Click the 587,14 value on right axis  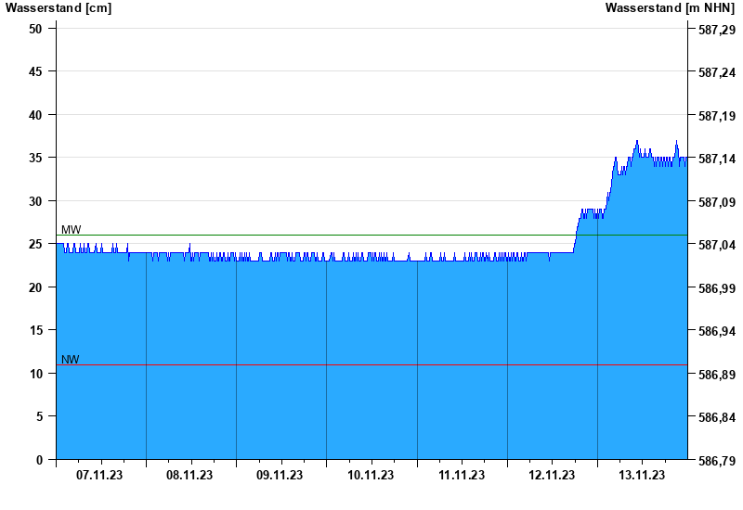coord(717,159)
